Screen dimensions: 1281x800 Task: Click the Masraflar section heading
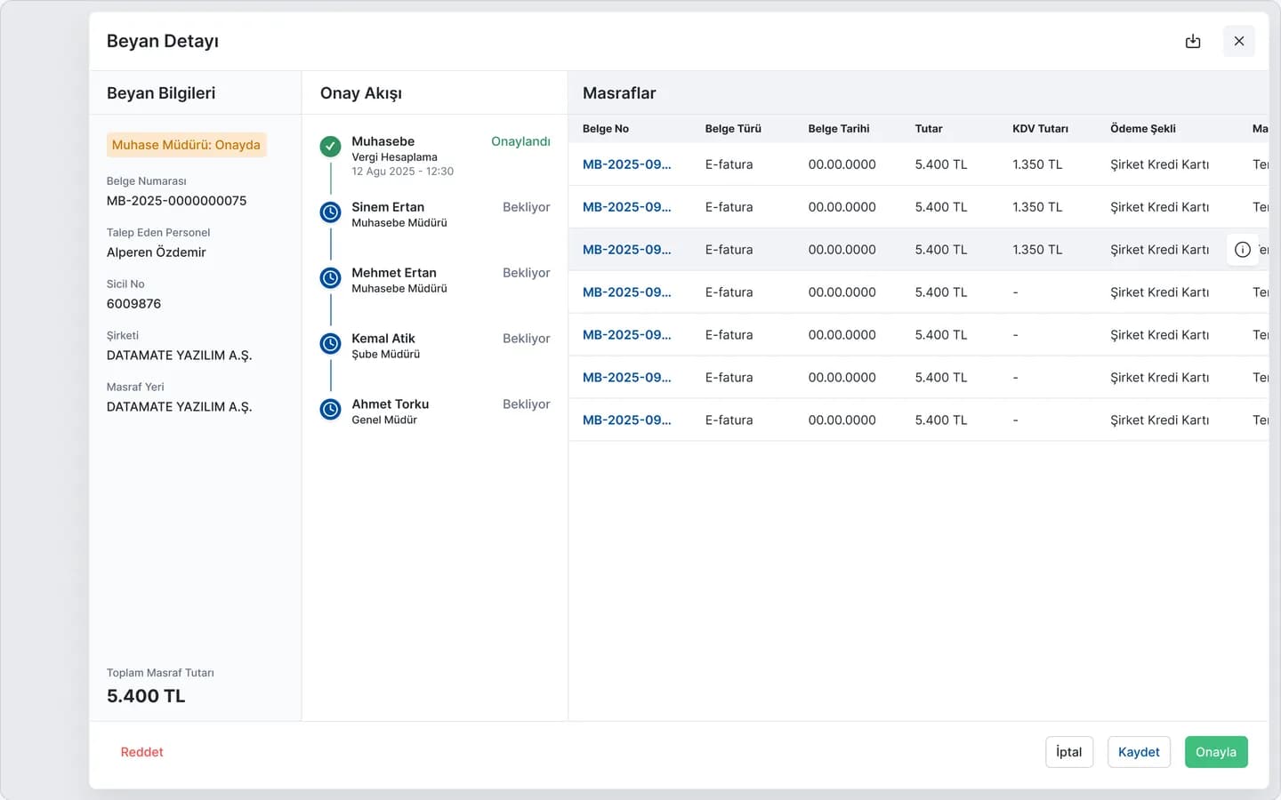point(619,93)
